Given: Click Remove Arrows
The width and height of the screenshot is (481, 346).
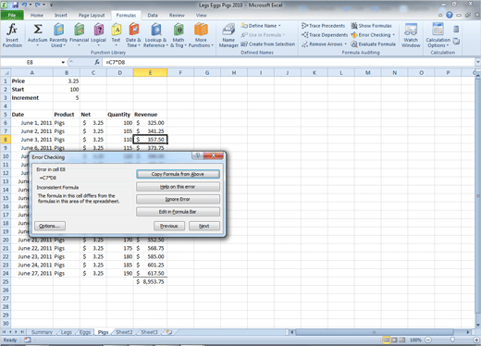Looking at the screenshot, I should coord(323,44).
